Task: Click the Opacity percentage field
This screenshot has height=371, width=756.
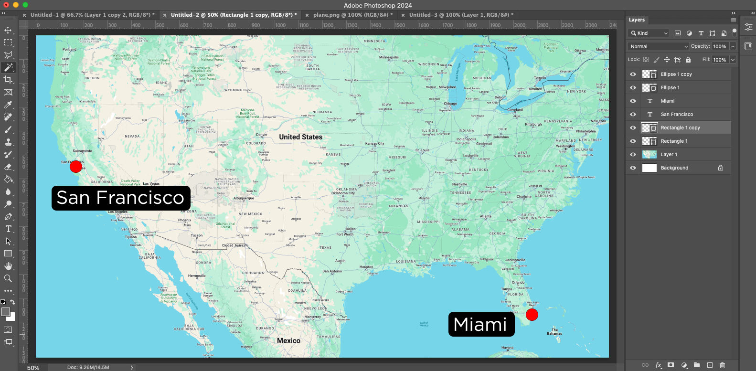Action: (x=720, y=46)
